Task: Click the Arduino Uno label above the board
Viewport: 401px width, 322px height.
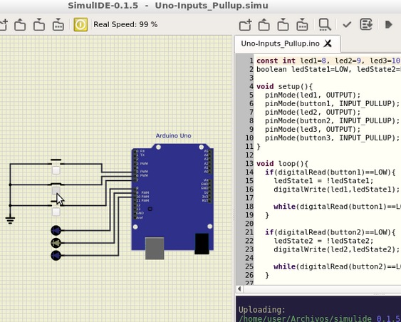Action: point(173,136)
